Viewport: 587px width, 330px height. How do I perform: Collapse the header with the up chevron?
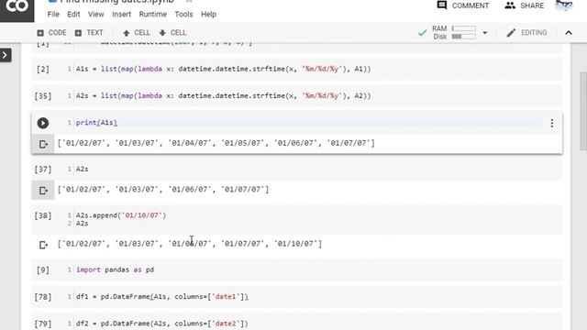tap(569, 33)
